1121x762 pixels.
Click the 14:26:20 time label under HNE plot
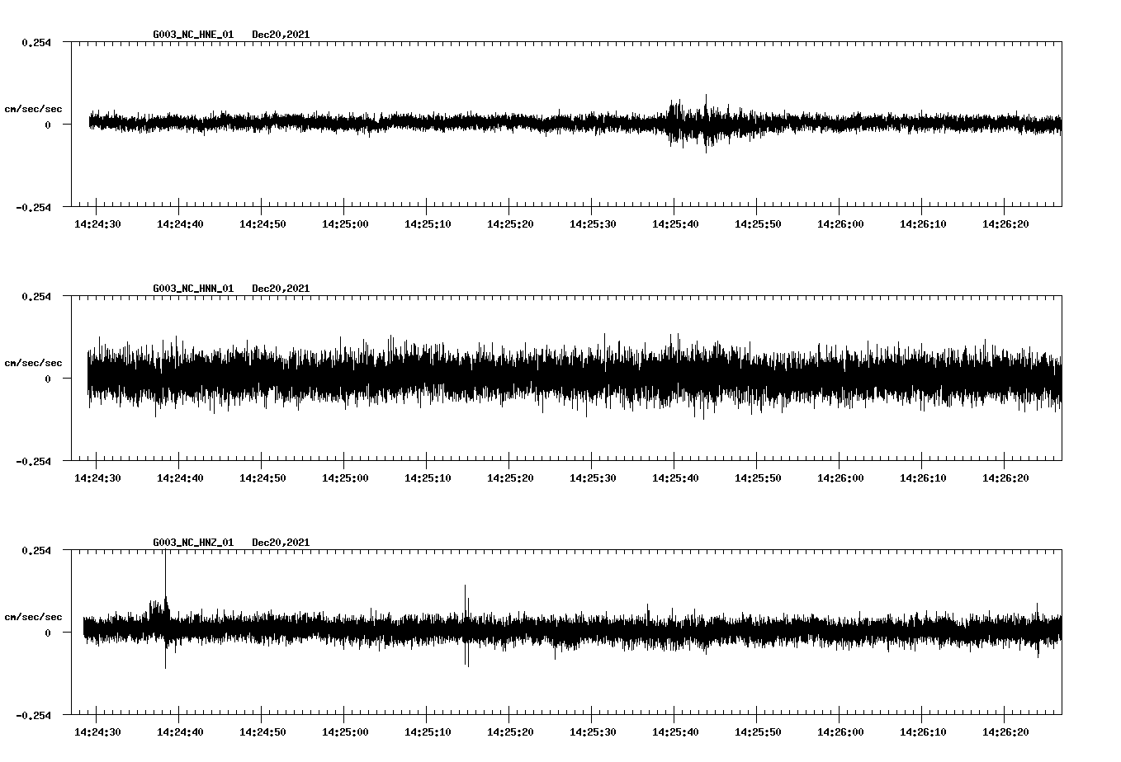pyautogui.click(x=1005, y=223)
